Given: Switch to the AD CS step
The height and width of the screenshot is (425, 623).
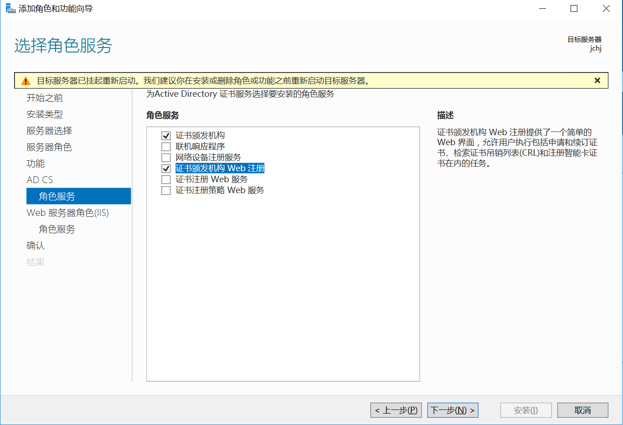Looking at the screenshot, I should 40,180.
